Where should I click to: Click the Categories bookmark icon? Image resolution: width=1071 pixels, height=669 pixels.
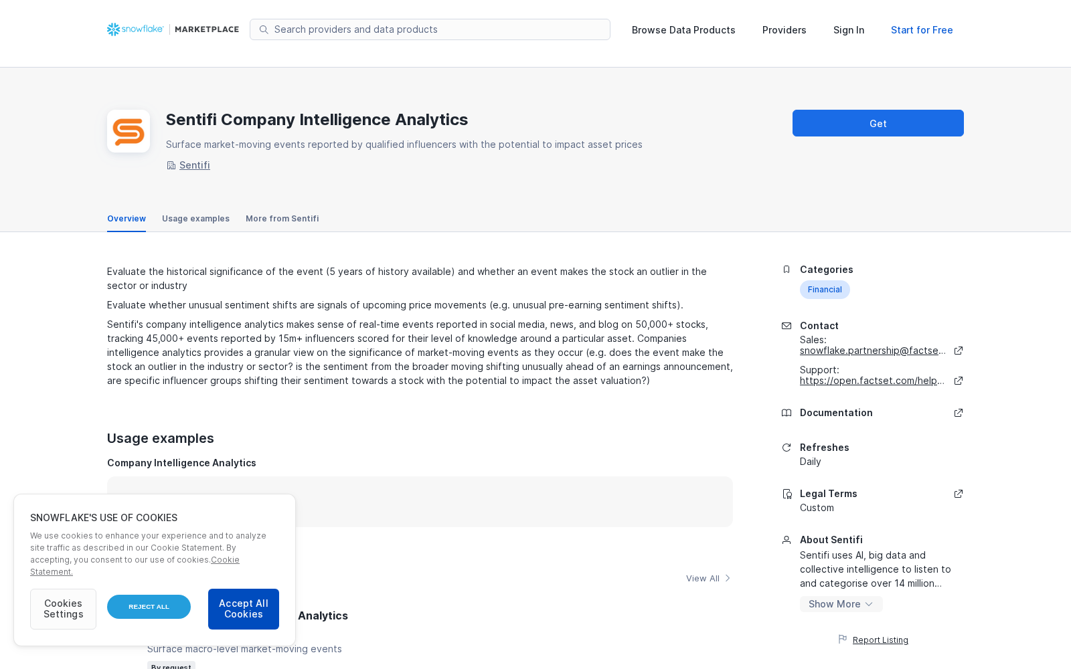(787, 270)
